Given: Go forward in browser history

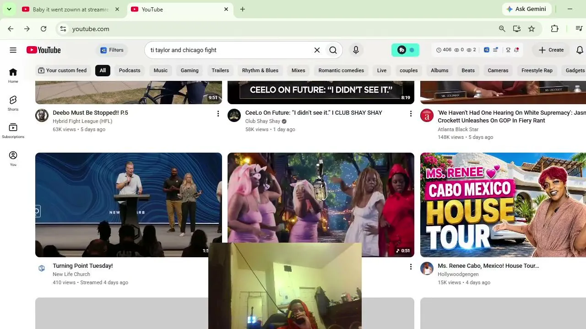Looking at the screenshot, I should tap(27, 29).
